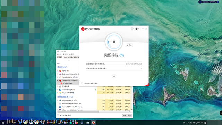
Task: Minimize the PC-cillin window
Action: tap(143, 29)
